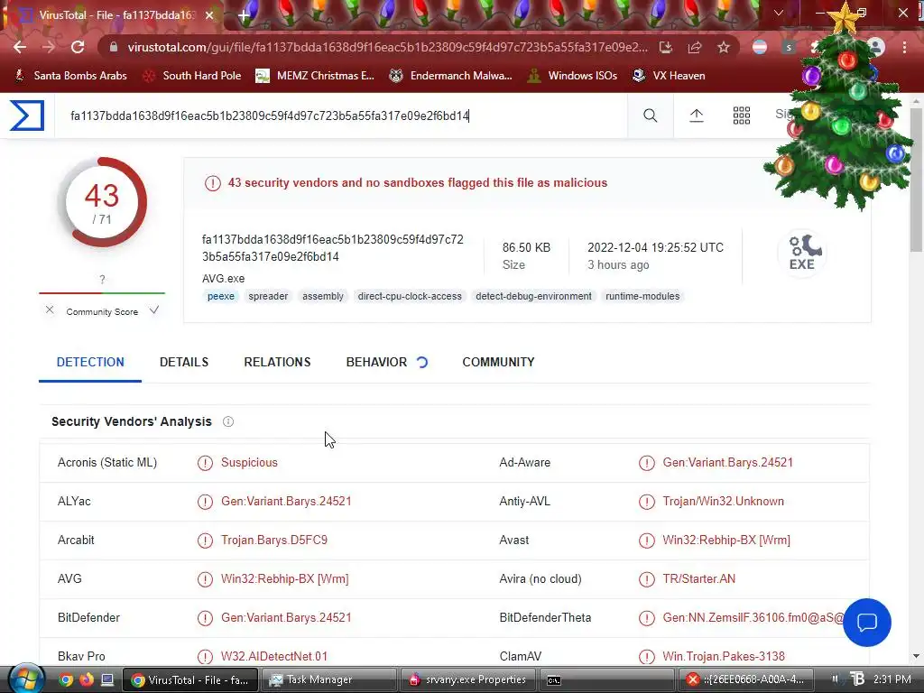
Task: Click the Trojan.Barys.D5FC9 result for Arcabit
Action: [x=274, y=540]
